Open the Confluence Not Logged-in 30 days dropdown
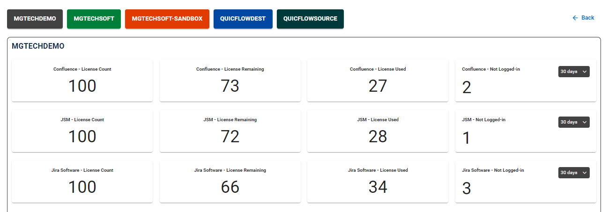The width and height of the screenshot is (608, 212). click(574, 72)
